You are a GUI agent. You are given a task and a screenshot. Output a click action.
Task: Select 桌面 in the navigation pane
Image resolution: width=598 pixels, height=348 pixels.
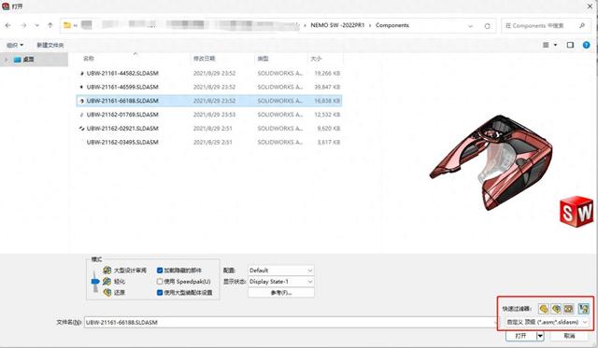pos(28,60)
